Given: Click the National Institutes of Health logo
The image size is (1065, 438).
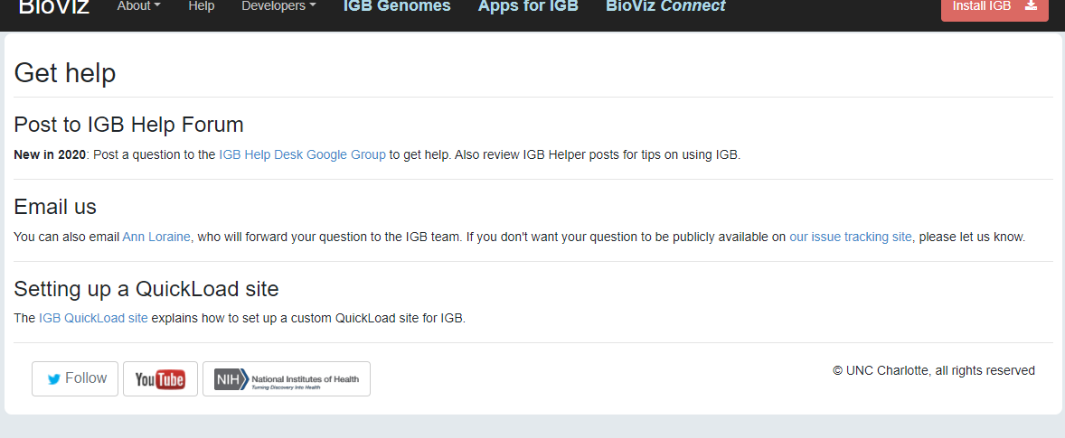Looking at the screenshot, I should click(x=286, y=378).
